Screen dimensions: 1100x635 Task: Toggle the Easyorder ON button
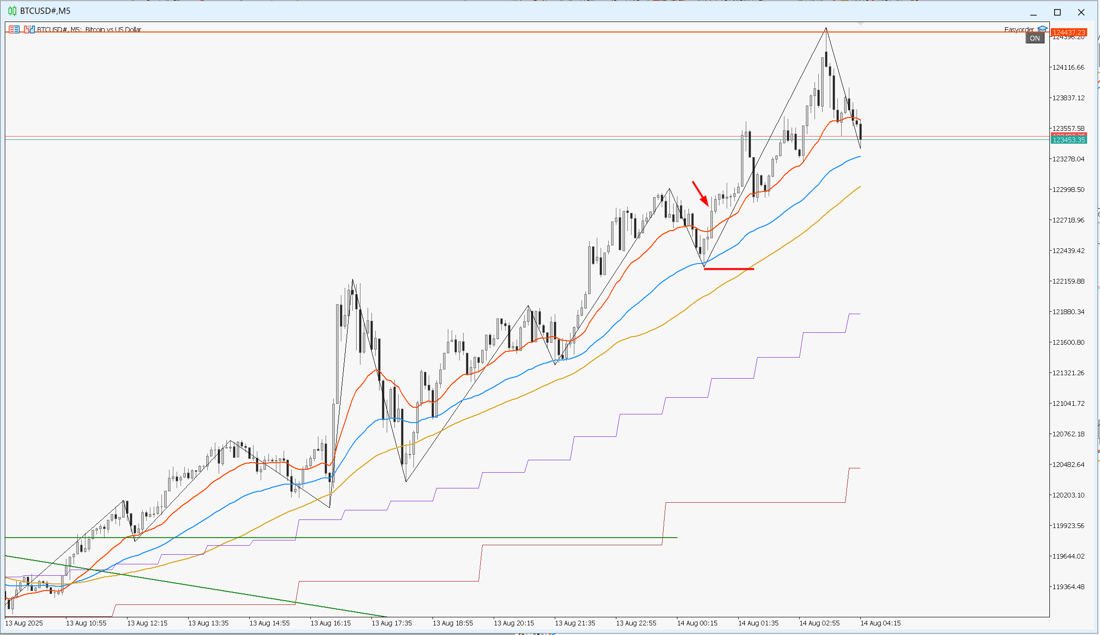click(1035, 39)
